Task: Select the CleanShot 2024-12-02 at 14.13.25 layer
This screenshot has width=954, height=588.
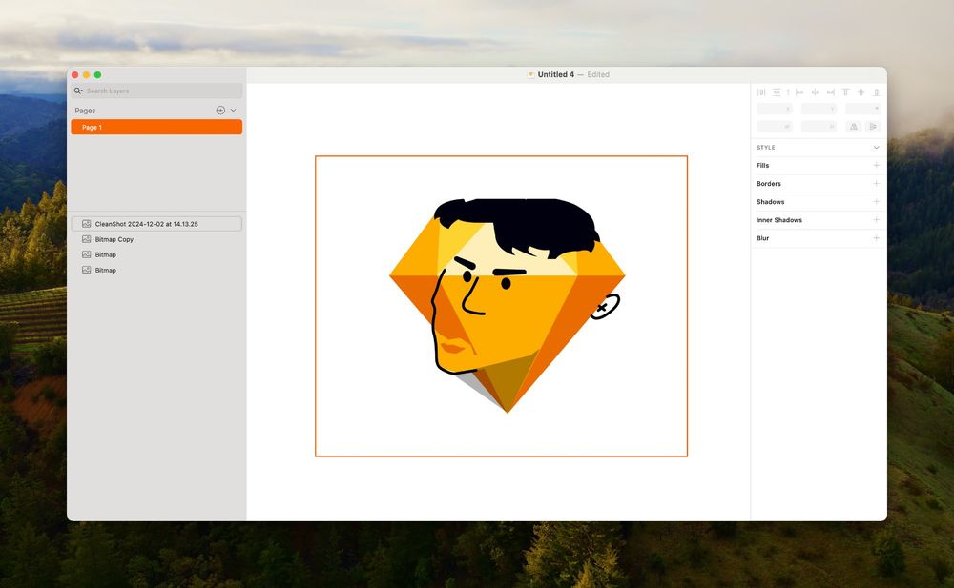Action: click(x=156, y=224)
